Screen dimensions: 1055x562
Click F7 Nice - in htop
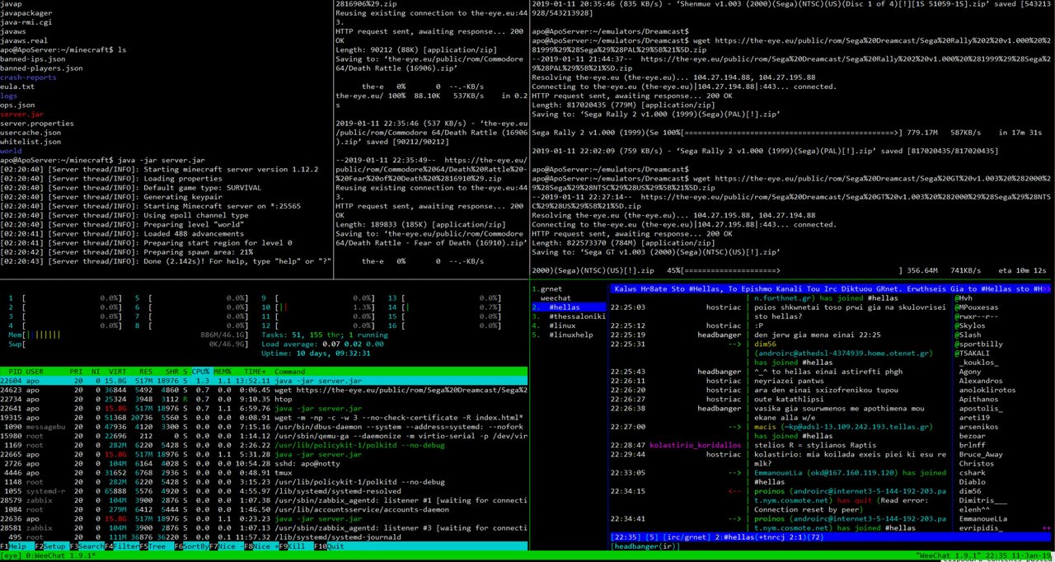click(227, 546)
